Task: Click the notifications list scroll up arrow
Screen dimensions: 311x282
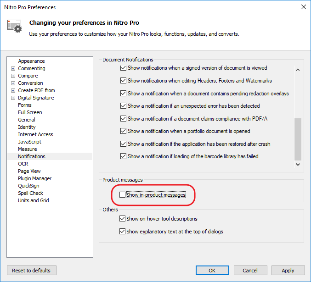Action: pos(298,70)
